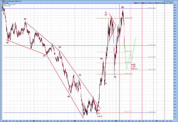Select the 'In [5]' orange projection label

[133, 67]
